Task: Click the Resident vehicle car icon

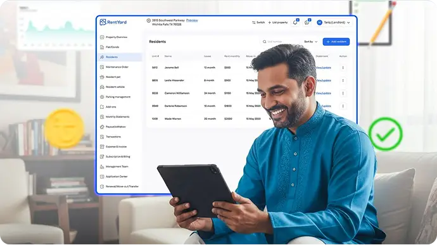Action: point(102,87)
